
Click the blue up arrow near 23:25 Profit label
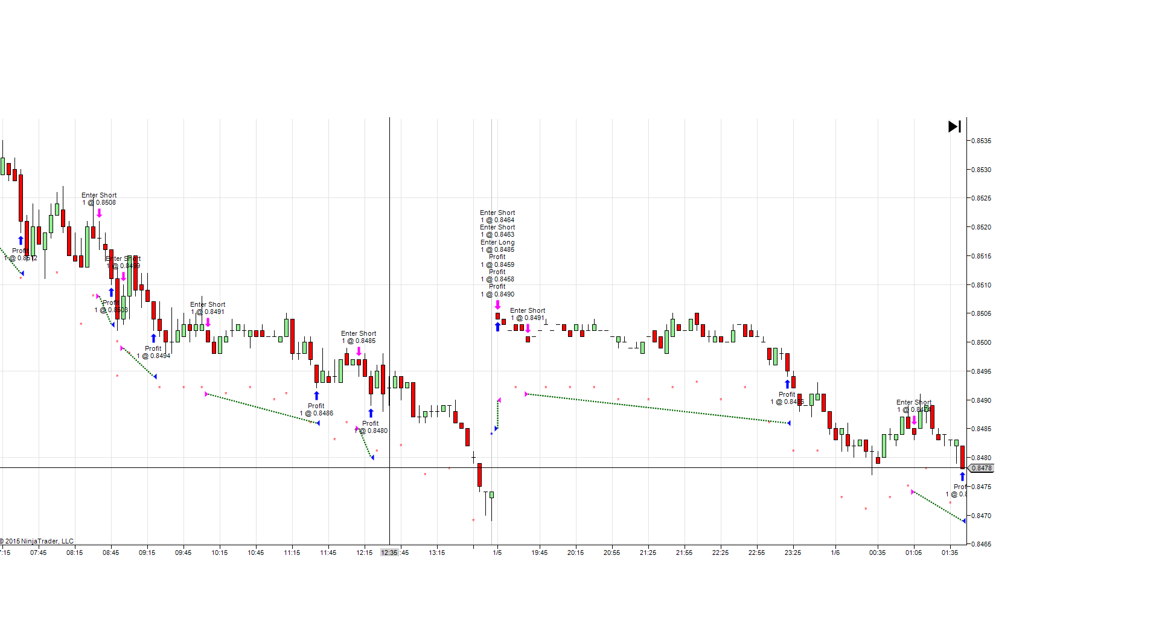(787, 384)
